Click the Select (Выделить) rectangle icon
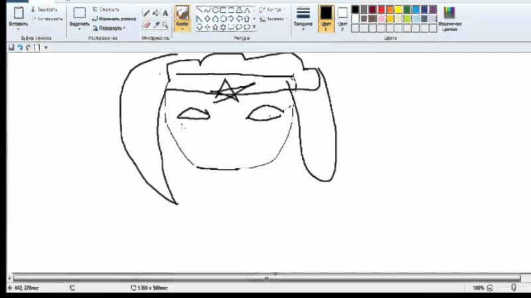 tap(80, 13)
